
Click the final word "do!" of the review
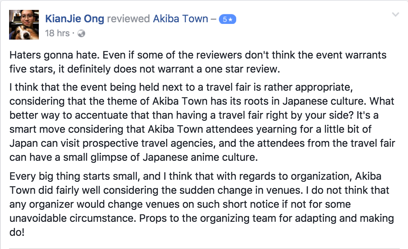click(17, 232)
